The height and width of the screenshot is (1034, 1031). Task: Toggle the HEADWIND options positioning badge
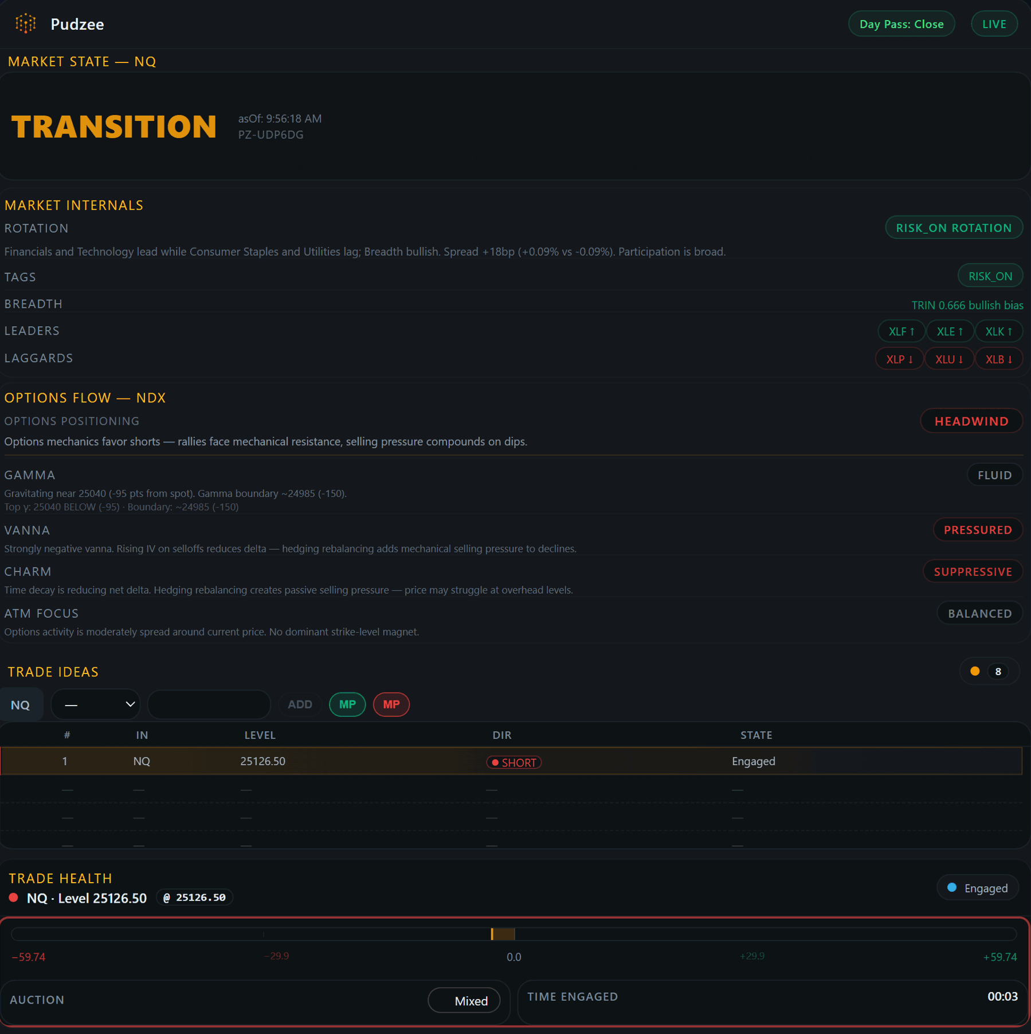[971, 421]
